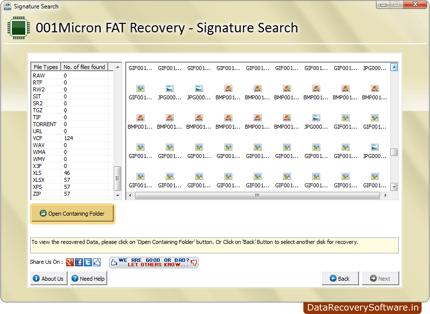
Task: Click the recovery instructions message box
Action: point(215,245)
